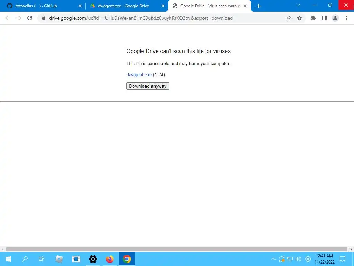Viewport: 354px width, 266px height.
Task: Open the Action Center notifications
Action: 343,259
